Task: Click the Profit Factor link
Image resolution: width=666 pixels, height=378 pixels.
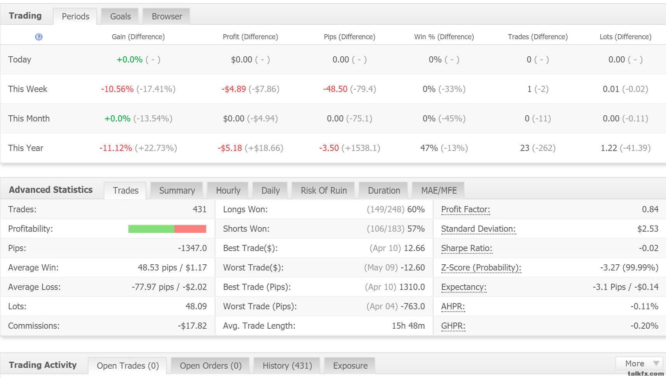Action: click(x=465, y=210)
